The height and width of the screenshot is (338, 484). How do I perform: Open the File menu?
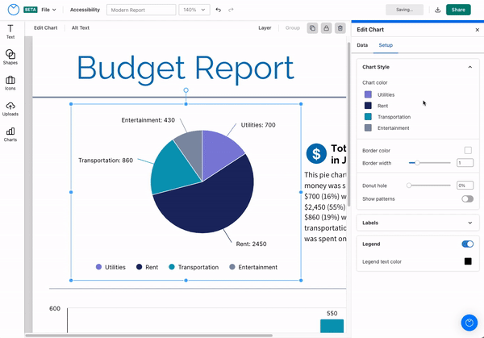click(49, 10)
